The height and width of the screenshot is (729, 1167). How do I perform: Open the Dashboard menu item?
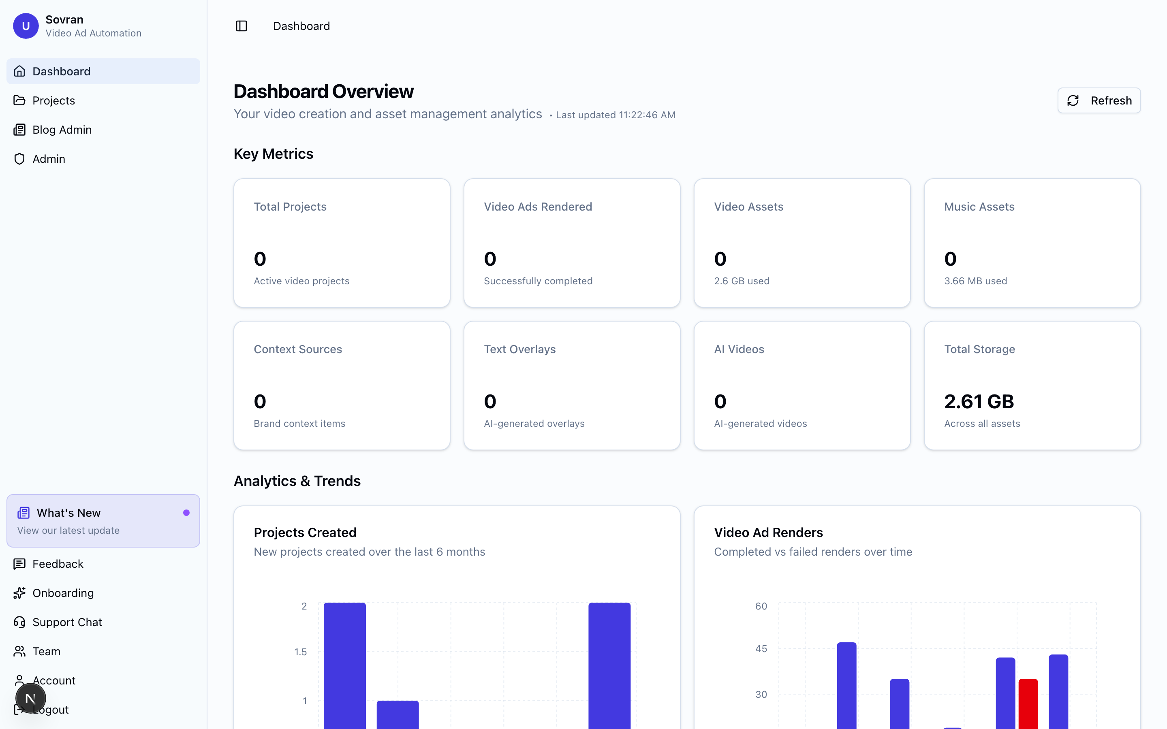click(x=103, y=71)
